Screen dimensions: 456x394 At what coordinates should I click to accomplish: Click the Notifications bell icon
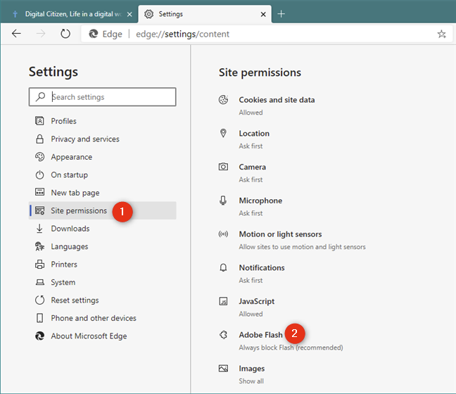(223, 267)
